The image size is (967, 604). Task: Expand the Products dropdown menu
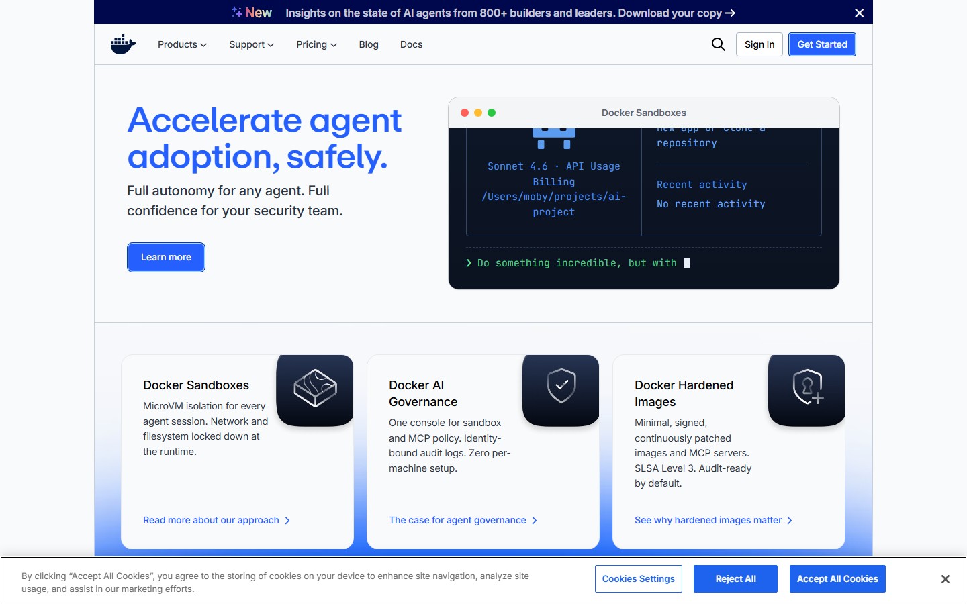coord(182,44)
